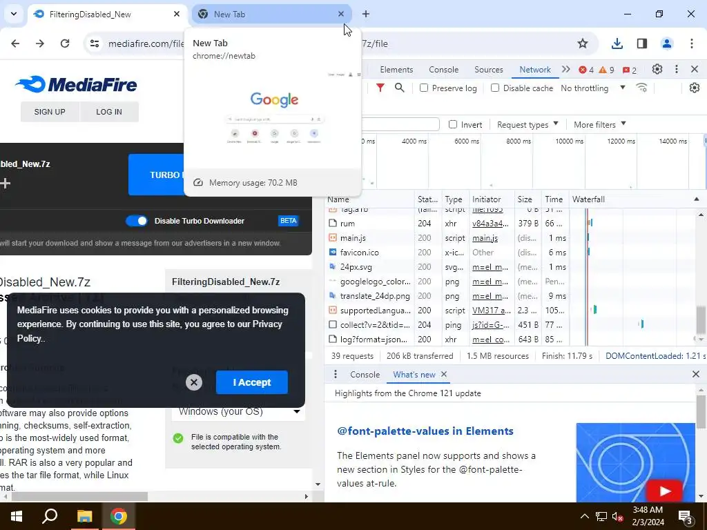The height and width of the screenshot is (530, 707).
Task: Open Network panel settings gear
Action: pyautogui.click(x=695, y=88)
